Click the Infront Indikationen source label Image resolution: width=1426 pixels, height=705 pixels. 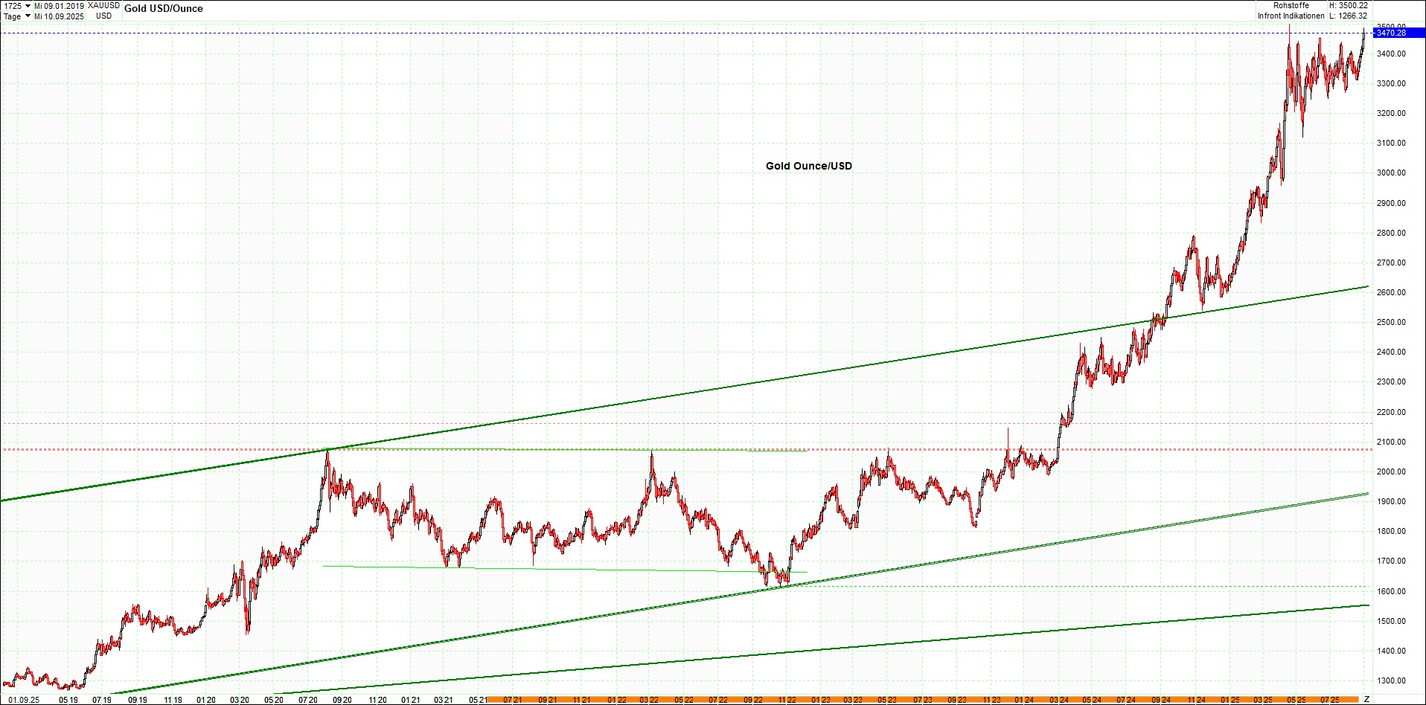1291,16
